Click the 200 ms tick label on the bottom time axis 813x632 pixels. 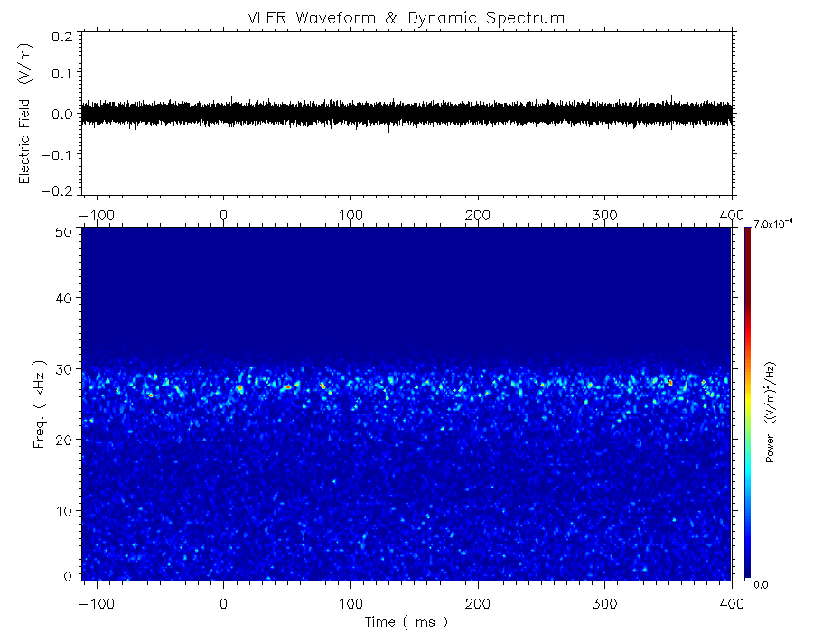tap(477, 603)
